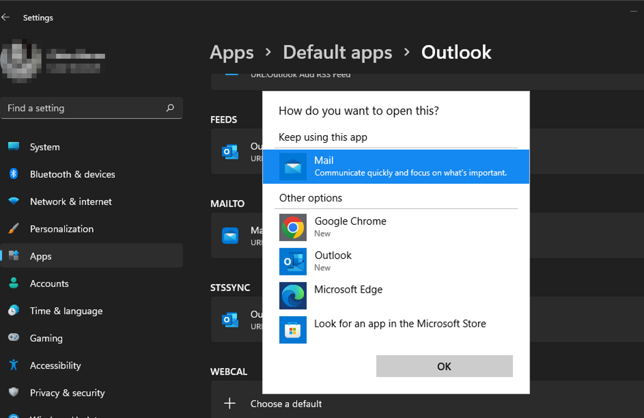Click Apps icon in settings sidebar
The height and width of the screenshot is (418, 644).
14,256
